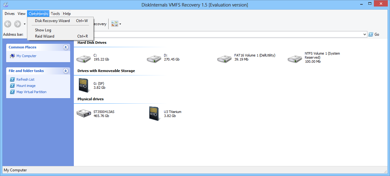Select the G: (SP) removable storage icon

pyautogui.click(x=84, y=85)
